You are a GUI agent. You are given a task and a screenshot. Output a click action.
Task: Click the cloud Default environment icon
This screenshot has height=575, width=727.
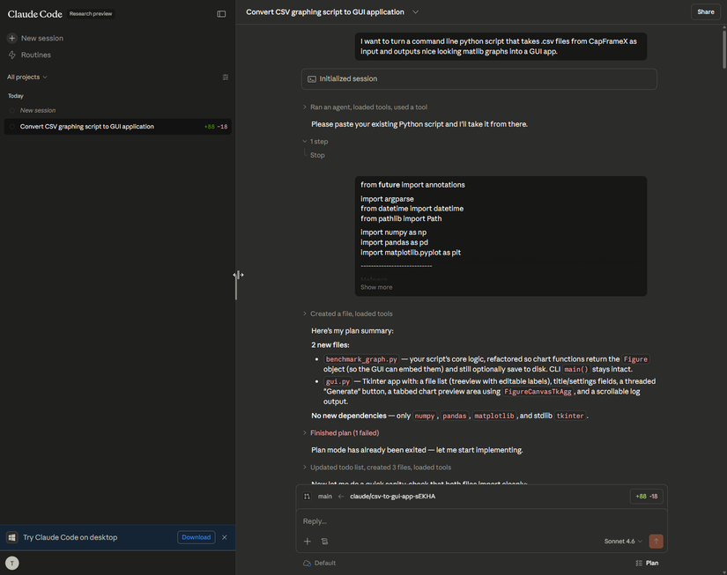[307, 563]
